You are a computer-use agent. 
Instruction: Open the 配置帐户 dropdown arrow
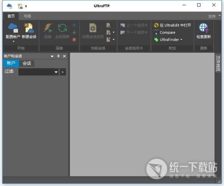(x=13, y=42)
